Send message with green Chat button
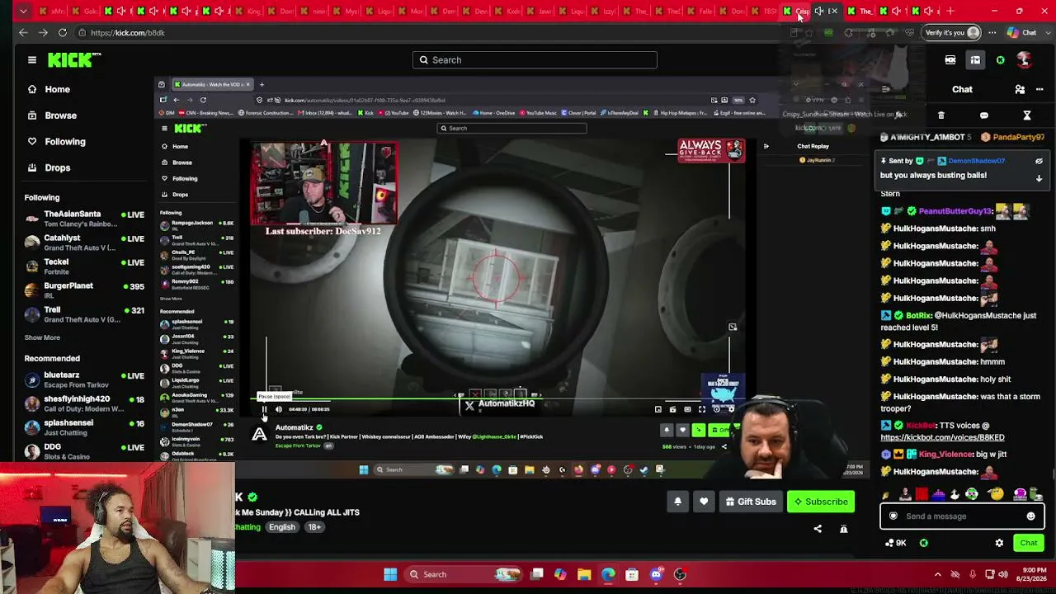Screen dimensions: 1056x594 [x=1028, y=543]
